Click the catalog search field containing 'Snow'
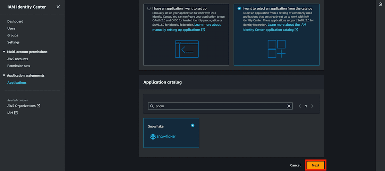The height and width of the screenshot is (171, 385). pos(220,106)
